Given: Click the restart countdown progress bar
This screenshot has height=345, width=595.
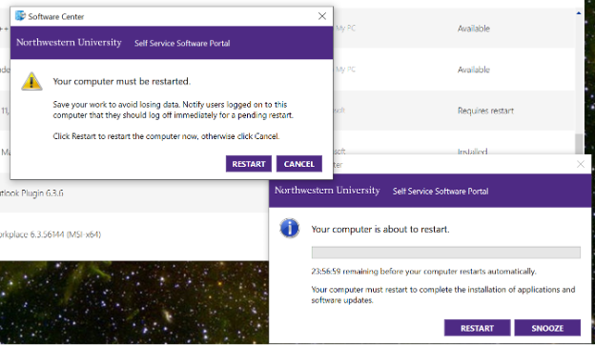Looking at the screenshot, I should coord(446,253).
